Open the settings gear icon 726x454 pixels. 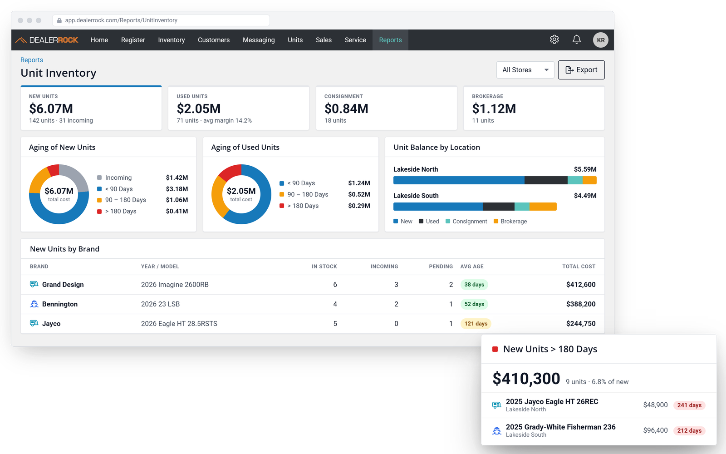tap(554, 39)
